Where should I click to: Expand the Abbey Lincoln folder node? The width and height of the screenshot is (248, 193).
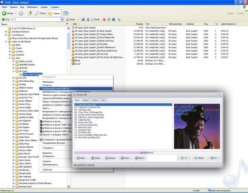pyautogui.click(x=14, y=61)
